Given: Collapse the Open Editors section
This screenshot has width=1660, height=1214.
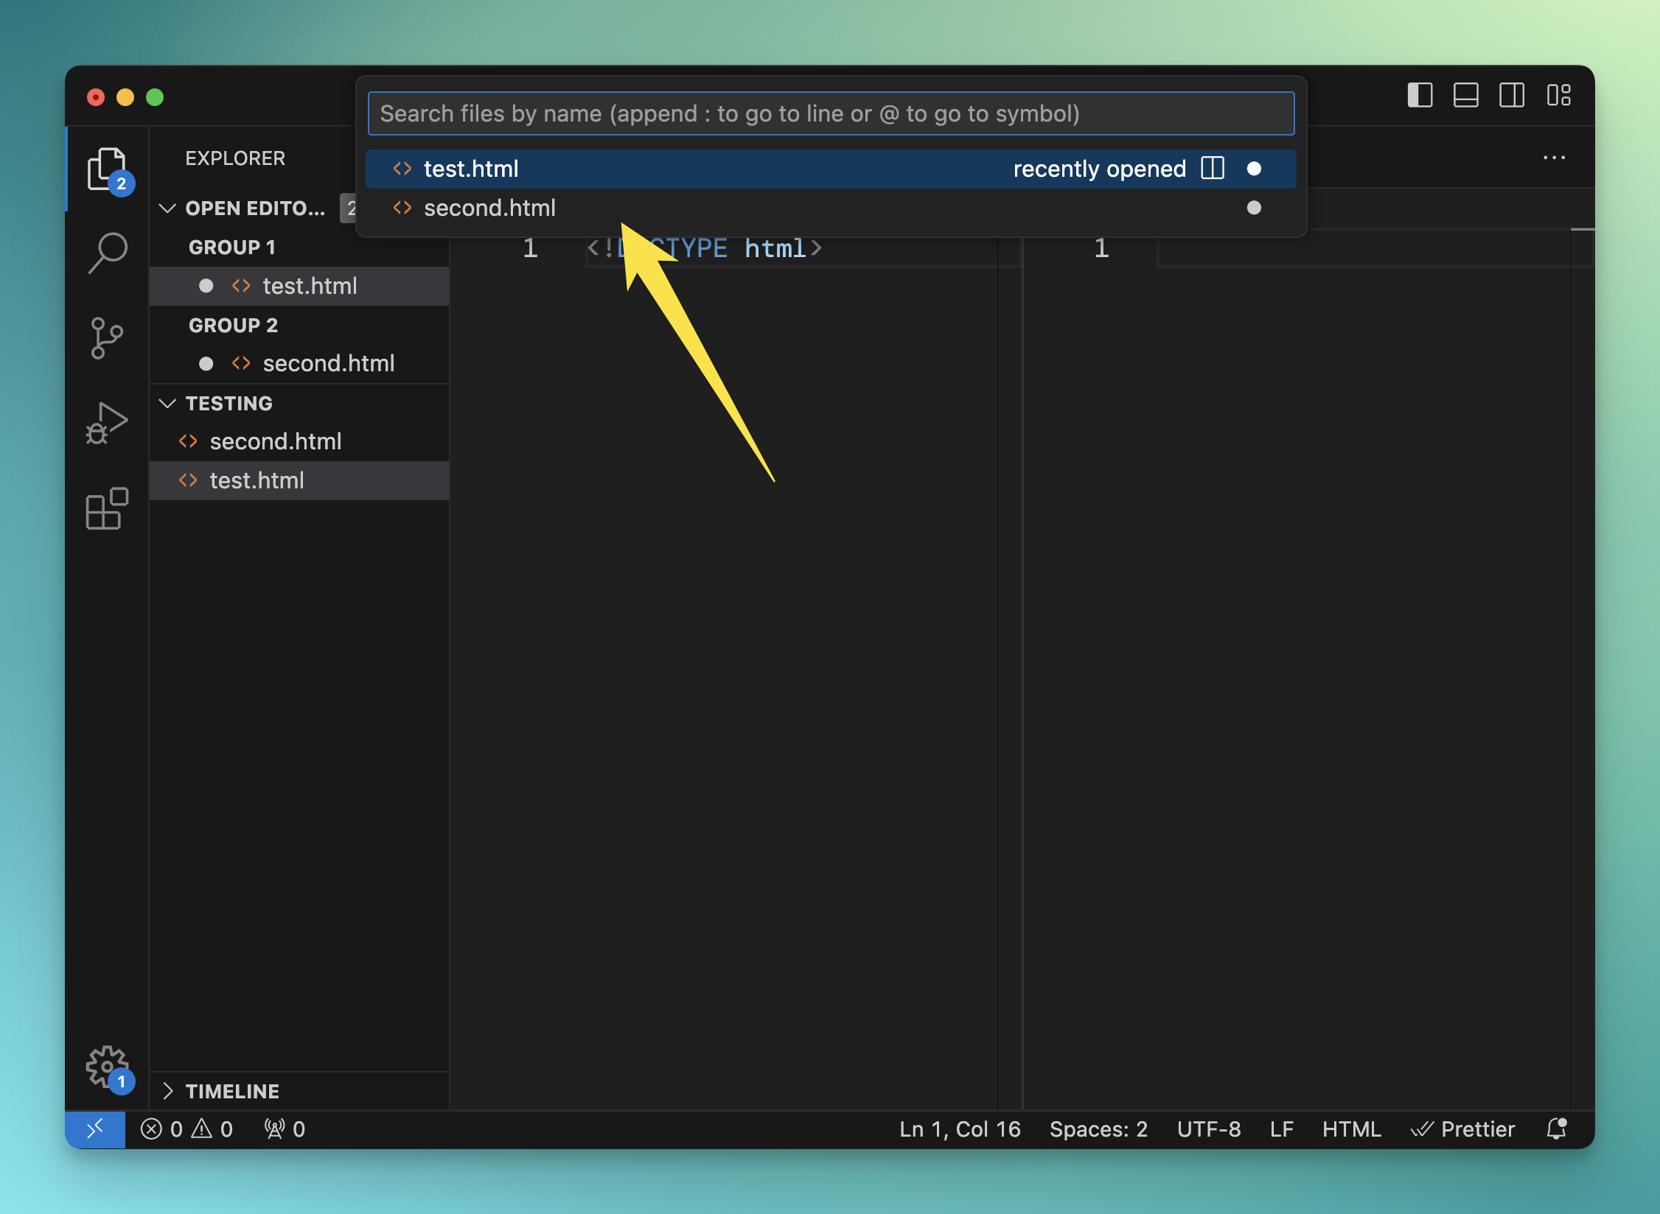Looking at the screenshot, I should 168,208.
